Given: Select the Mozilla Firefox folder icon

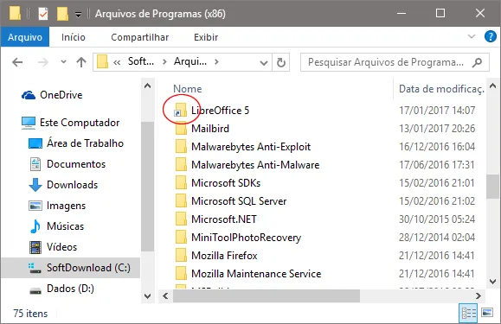Looking at the screenshot, I should [181, 256].
